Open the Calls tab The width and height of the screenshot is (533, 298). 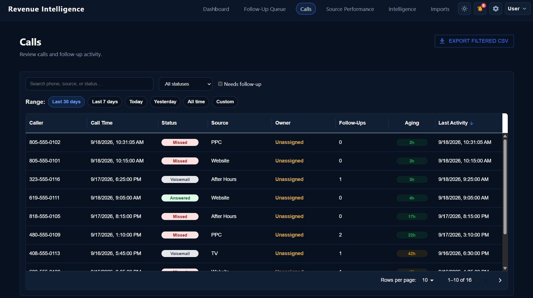(x=306, y=9)
